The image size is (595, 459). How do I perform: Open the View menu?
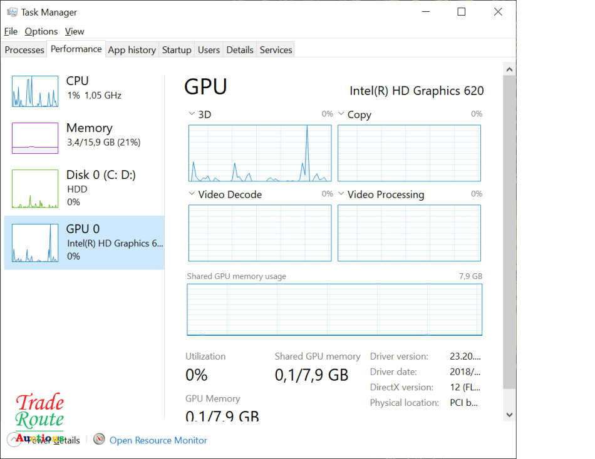pos(75,31)
